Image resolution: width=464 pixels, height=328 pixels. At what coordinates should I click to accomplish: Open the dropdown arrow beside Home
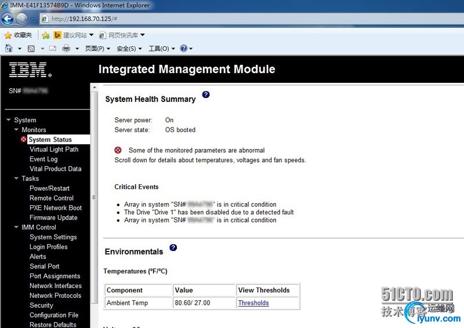coord(20,49)
